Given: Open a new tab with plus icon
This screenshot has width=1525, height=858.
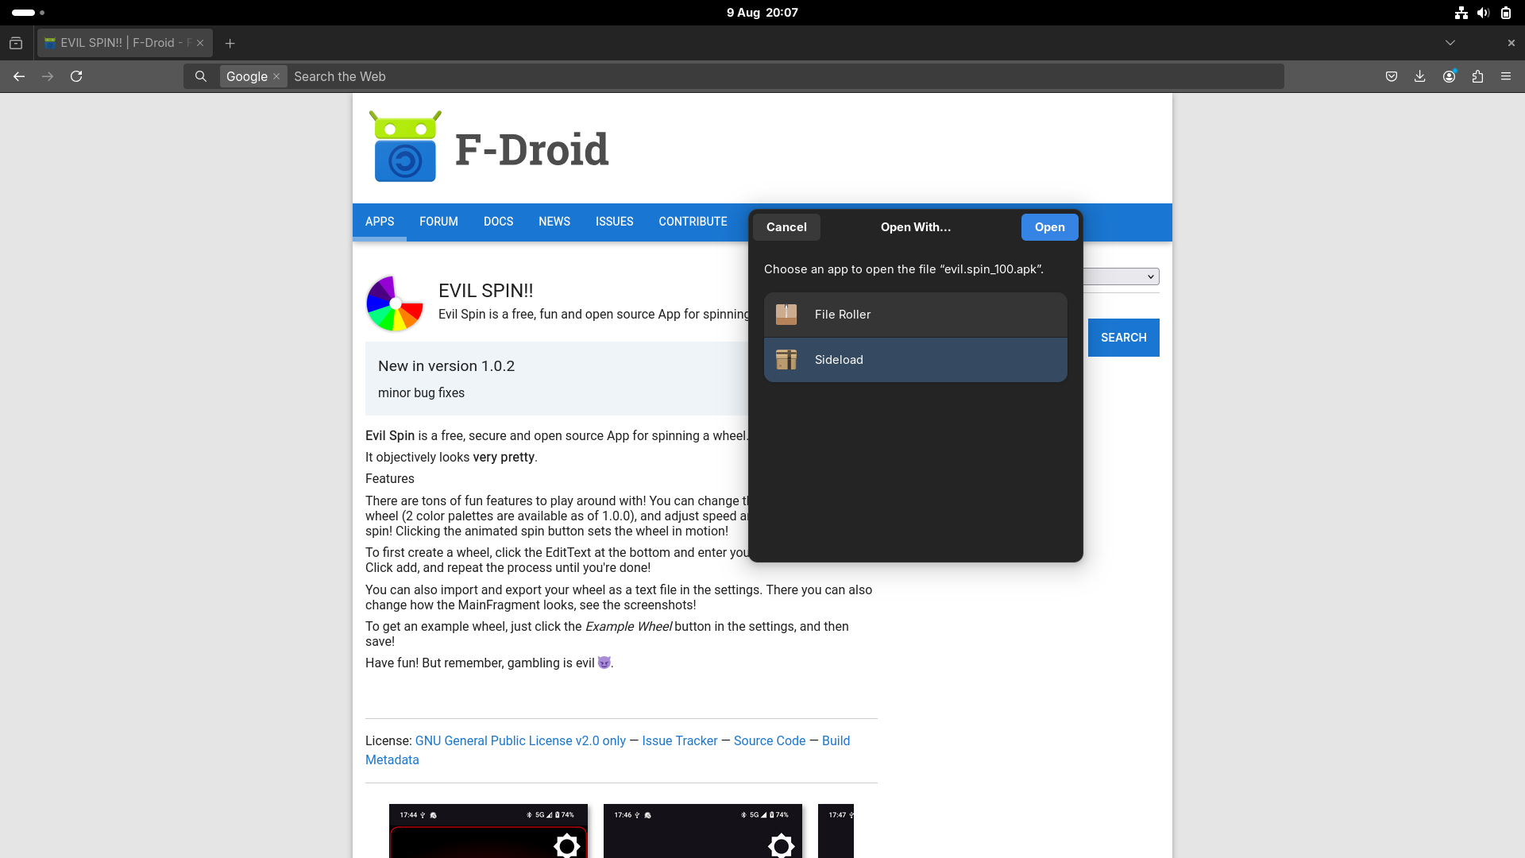Looking at the screenshot, I should click(230, 43).
